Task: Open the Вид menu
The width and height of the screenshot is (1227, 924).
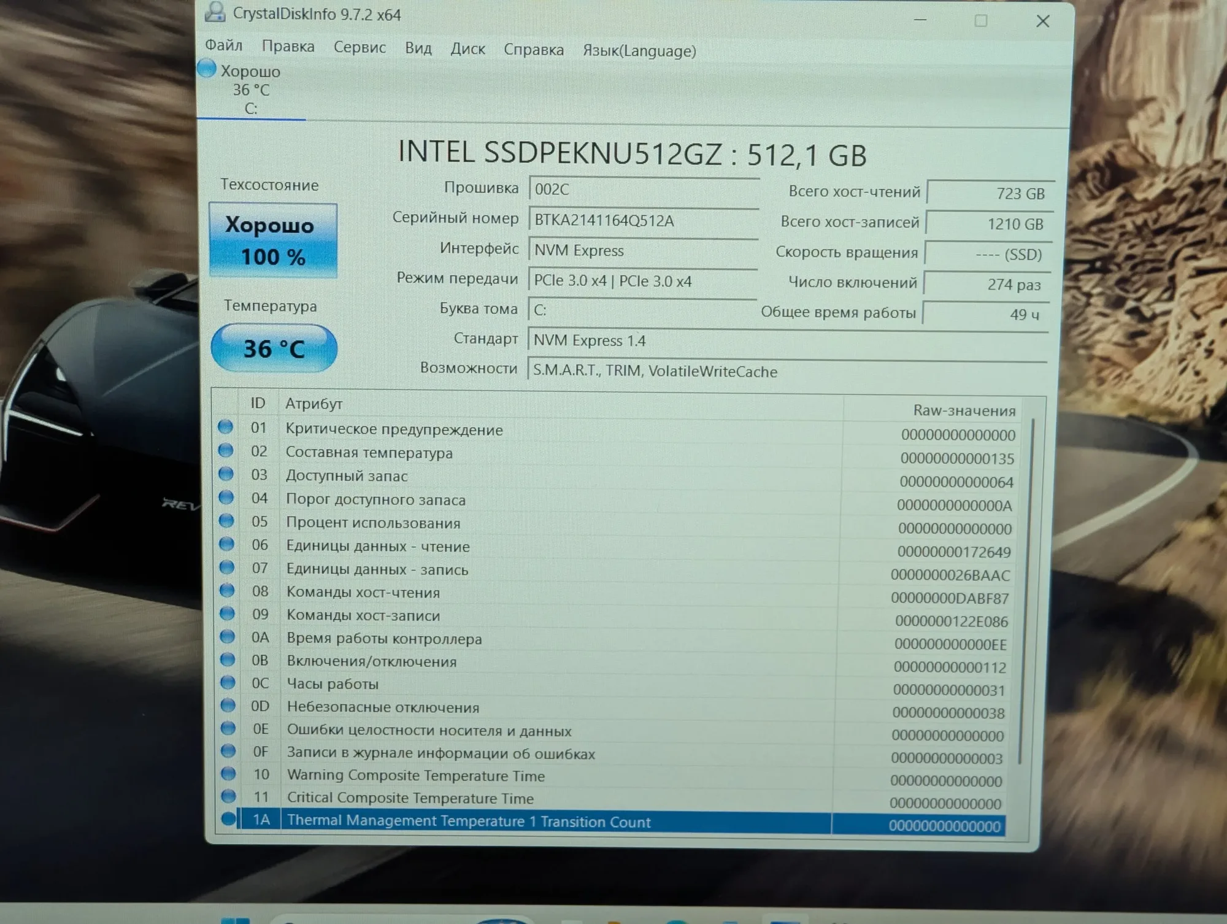Action: [418, 48]
